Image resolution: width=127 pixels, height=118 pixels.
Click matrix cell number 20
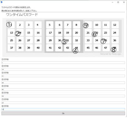(77, 33)
